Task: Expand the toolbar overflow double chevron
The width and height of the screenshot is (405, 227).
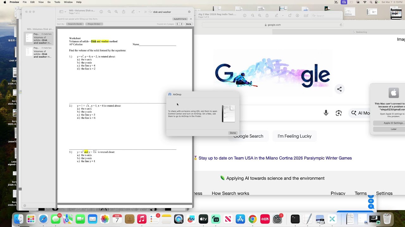Action: (x=146, y=12)
